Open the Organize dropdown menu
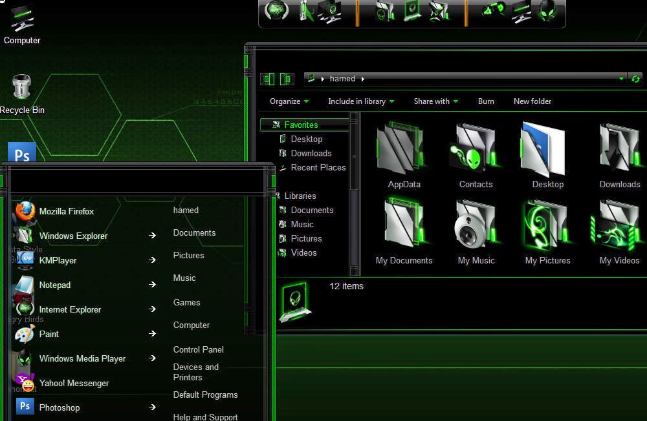This screenshot has width=647, height=421. (x=289, y=101)
